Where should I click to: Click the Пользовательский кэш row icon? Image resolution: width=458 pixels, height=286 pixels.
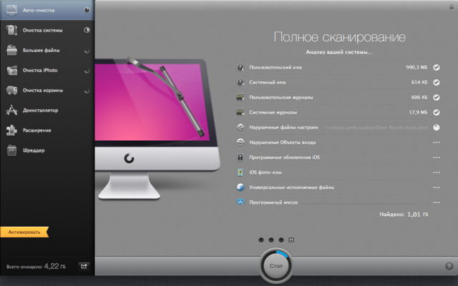pos(240,67)
